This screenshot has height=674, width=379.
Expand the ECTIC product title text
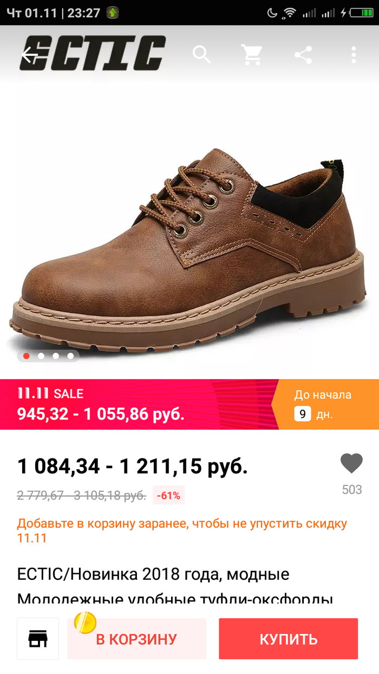[174, 586]
